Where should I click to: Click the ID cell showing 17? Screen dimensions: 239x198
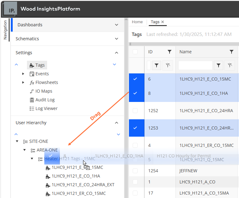click(160, 193)
